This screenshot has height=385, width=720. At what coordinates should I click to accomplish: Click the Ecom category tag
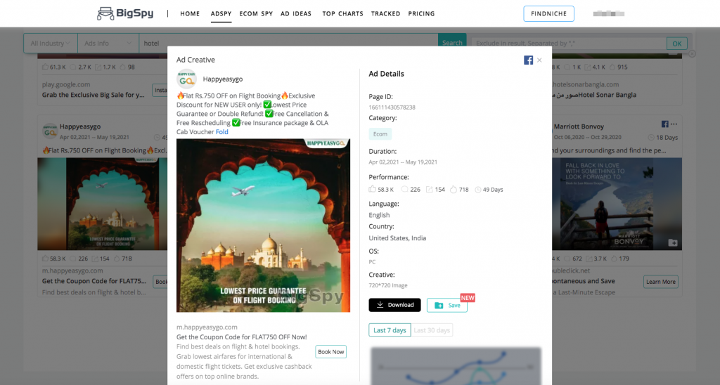pos(380,134)
